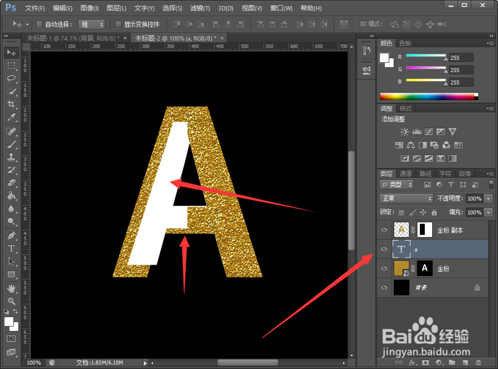
Task: Select the Zoom tool
Action: point(11,301)
